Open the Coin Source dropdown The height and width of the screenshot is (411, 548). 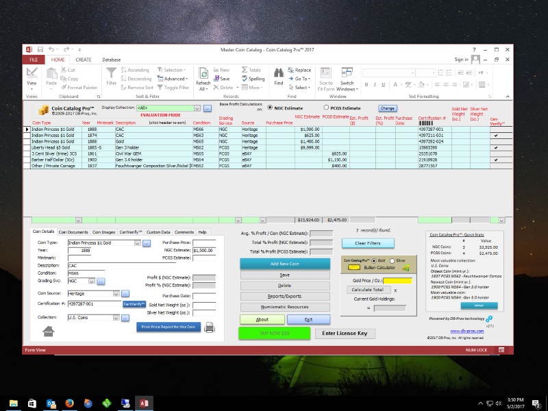(116, 294)
